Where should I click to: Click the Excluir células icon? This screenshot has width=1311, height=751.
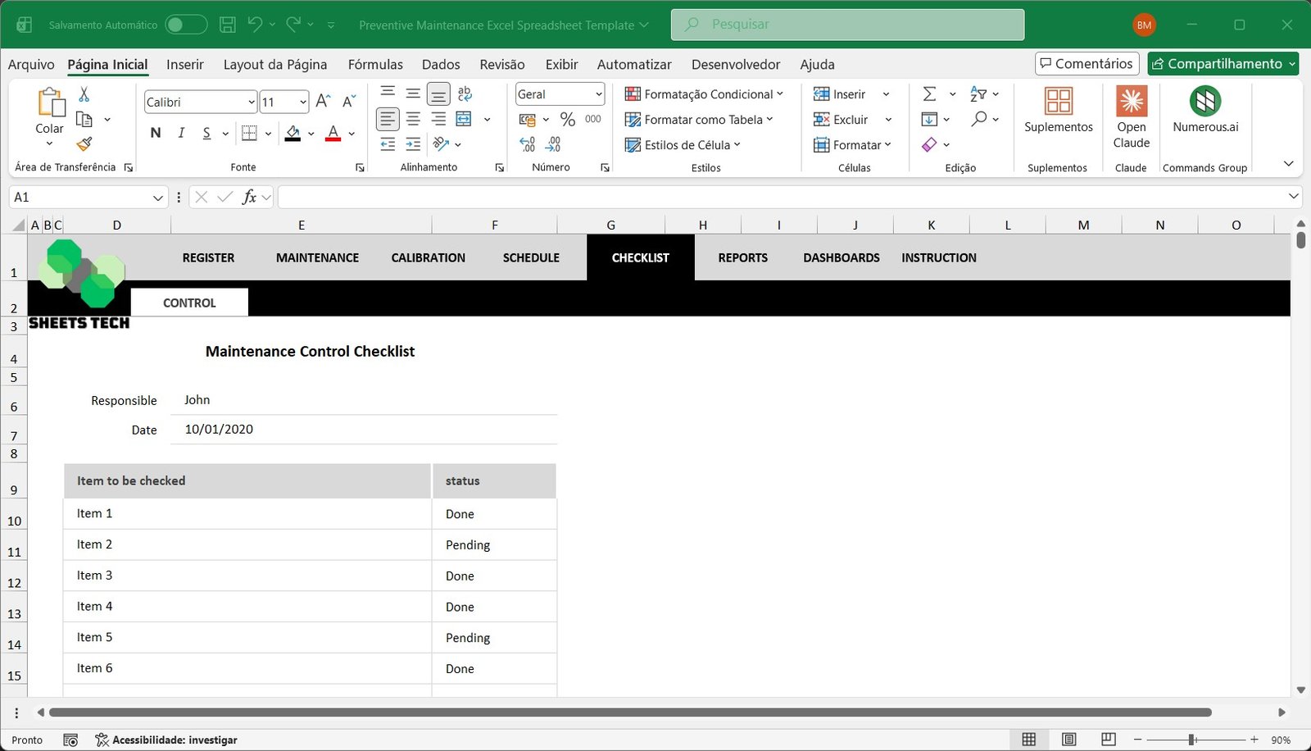(822, 119)
